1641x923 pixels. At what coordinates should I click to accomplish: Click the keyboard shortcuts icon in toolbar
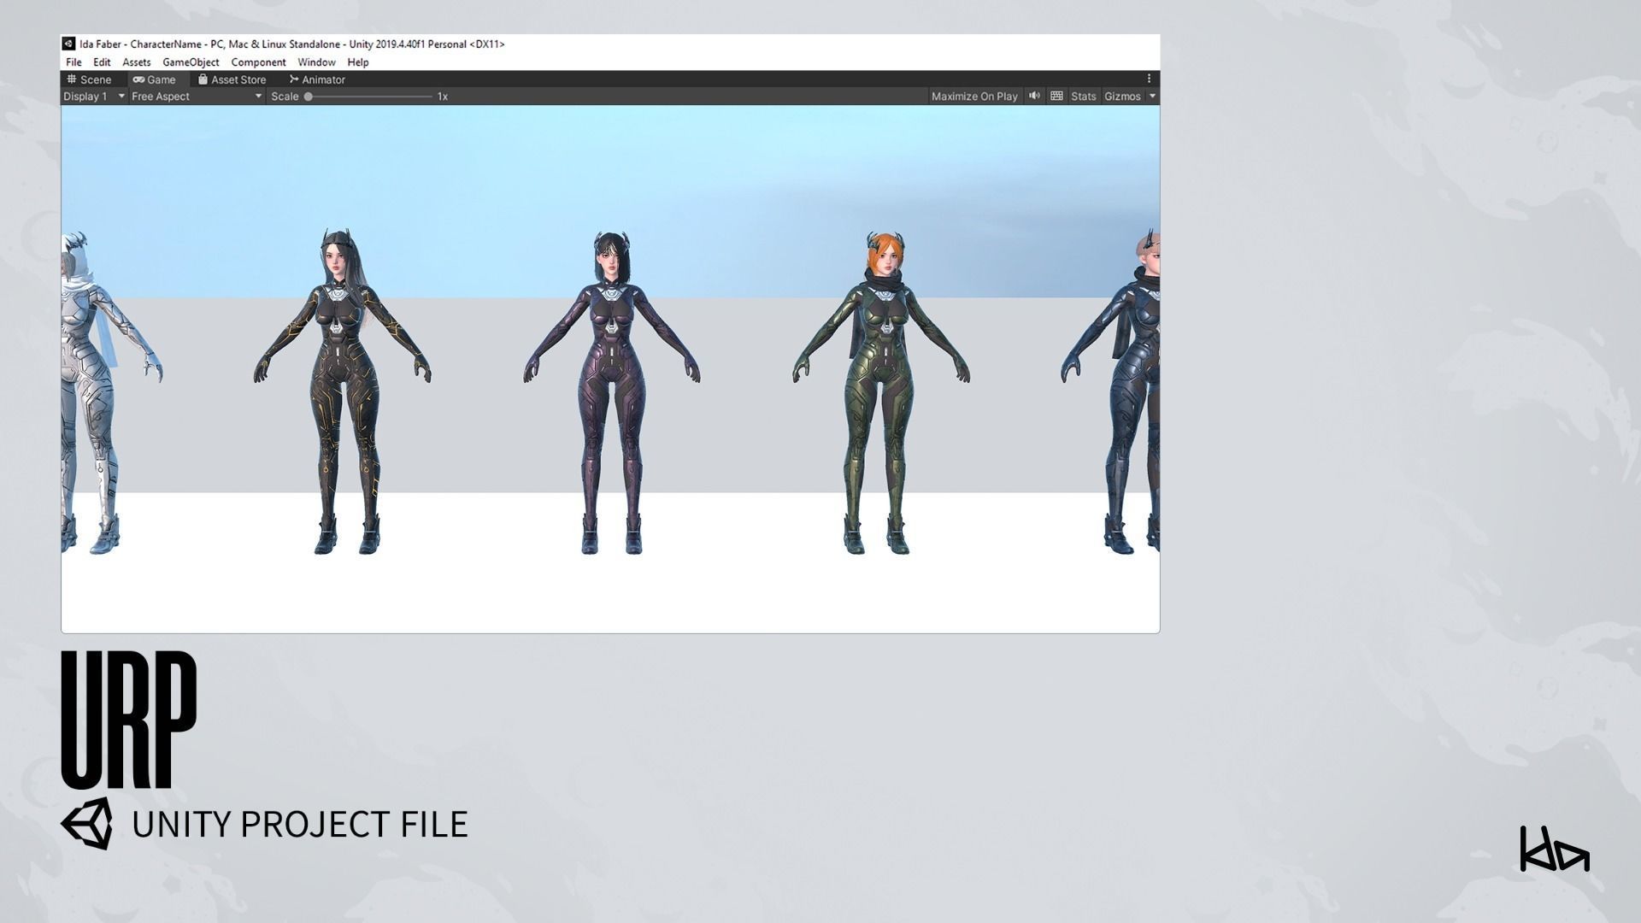(1056, 96)
